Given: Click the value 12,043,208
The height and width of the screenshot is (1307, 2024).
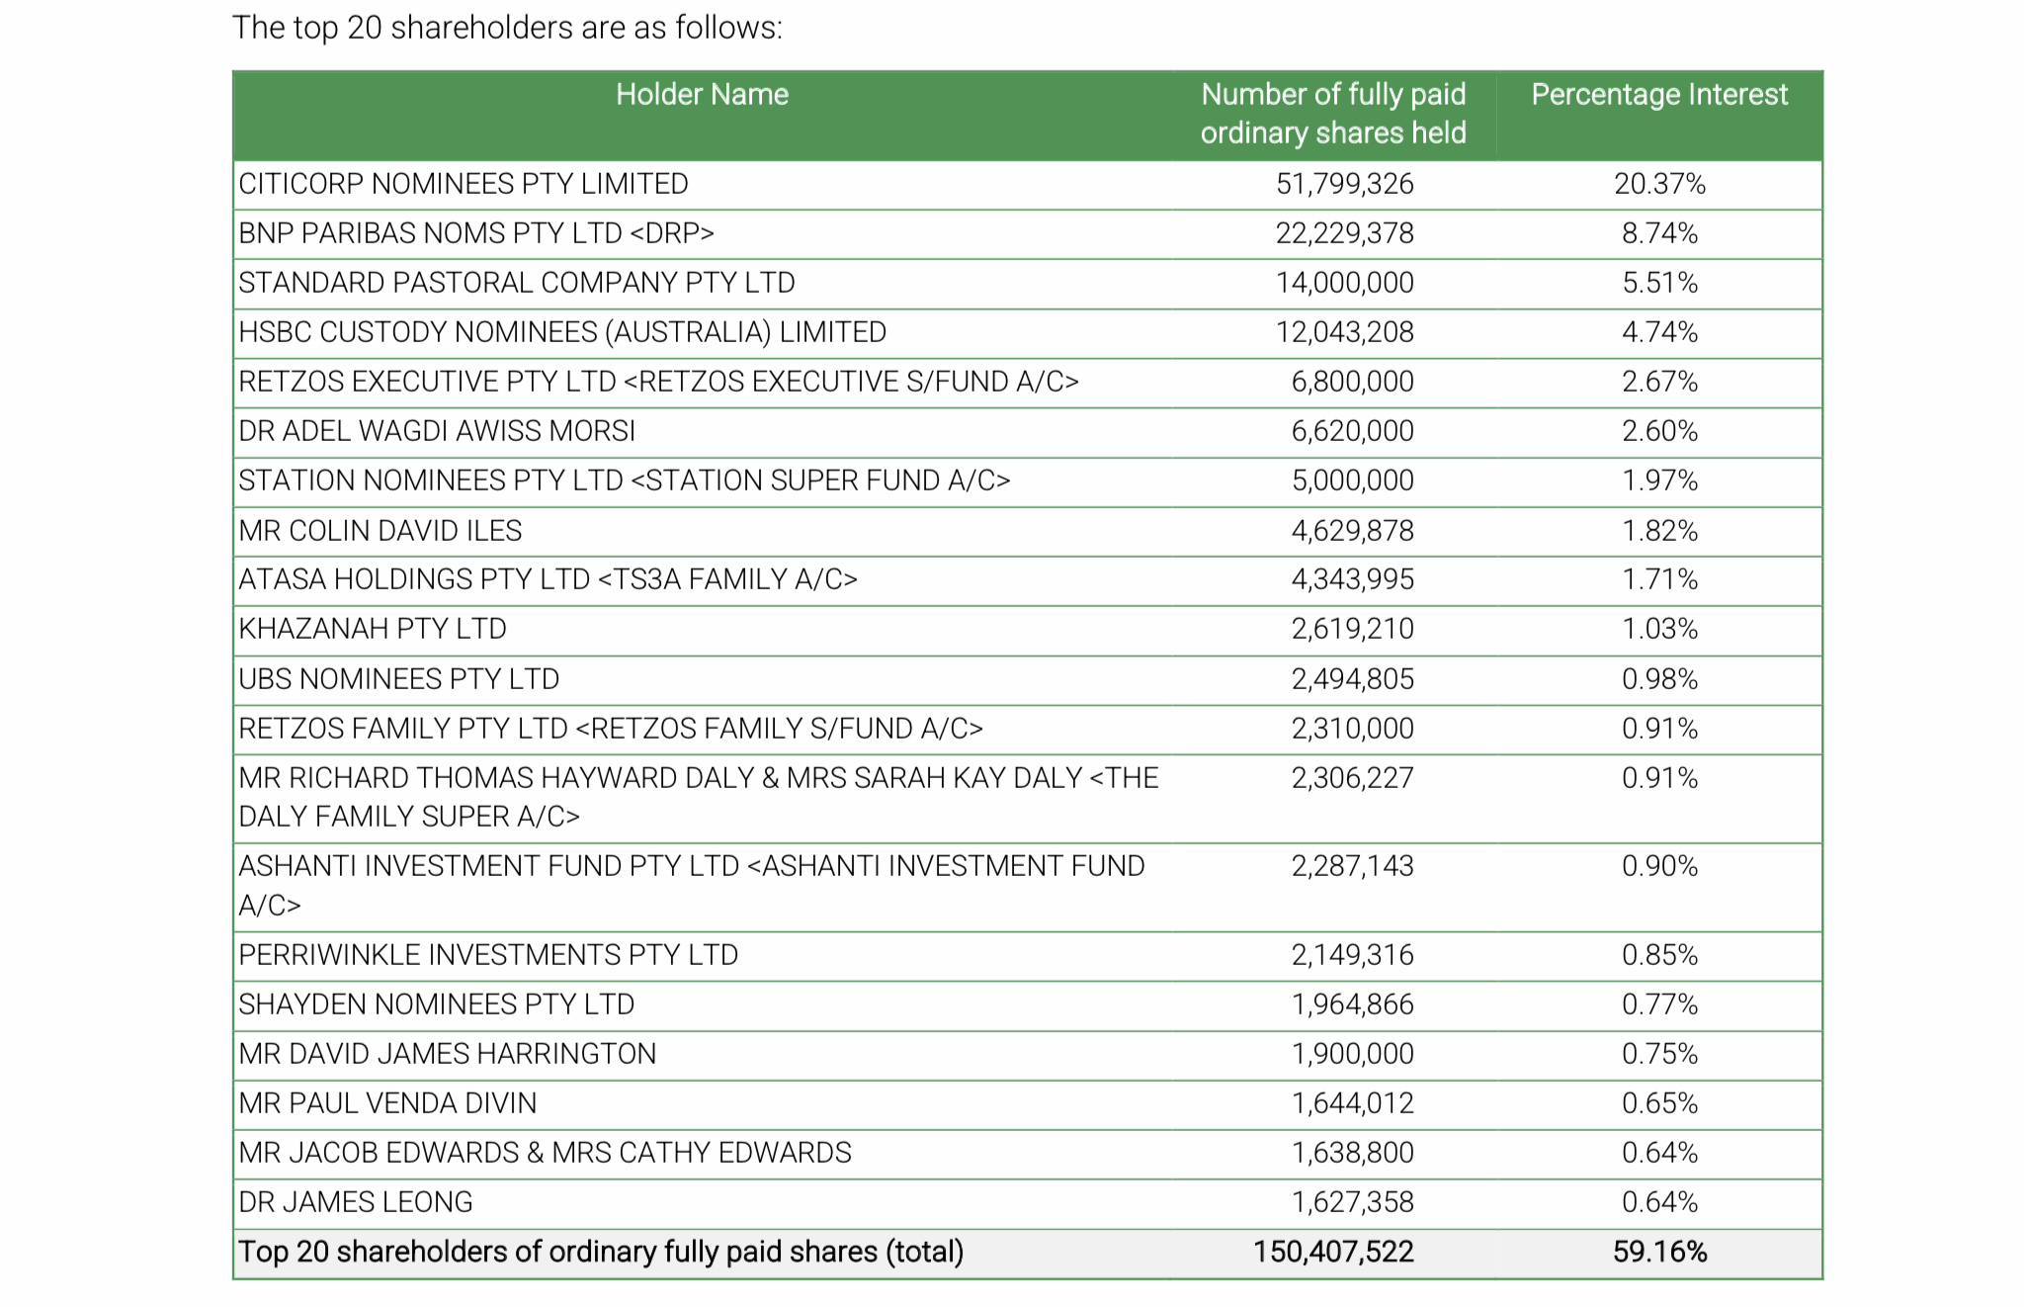Looking at the screenshot, I should [1344, 332].
